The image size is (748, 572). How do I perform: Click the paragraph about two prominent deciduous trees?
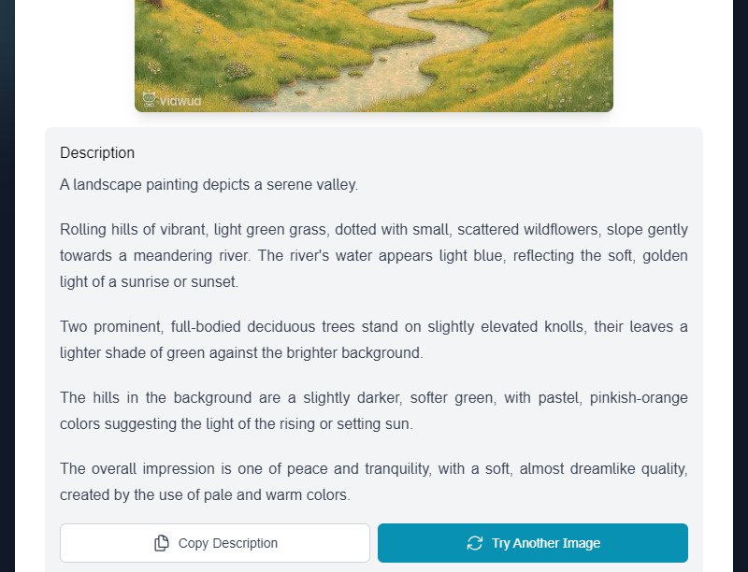coord(374,339)
